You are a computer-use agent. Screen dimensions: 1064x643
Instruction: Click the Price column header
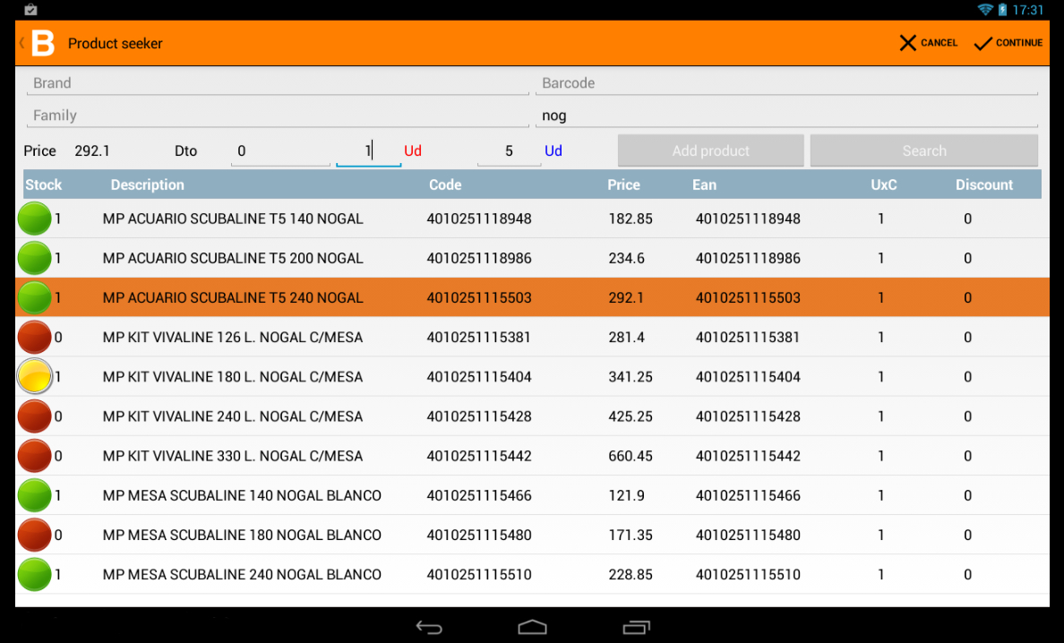623,184
